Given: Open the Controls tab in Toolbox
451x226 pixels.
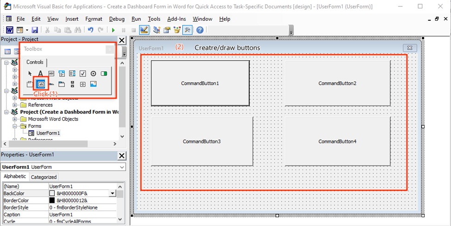Looking at the screenshot, I should coord(35,62).
